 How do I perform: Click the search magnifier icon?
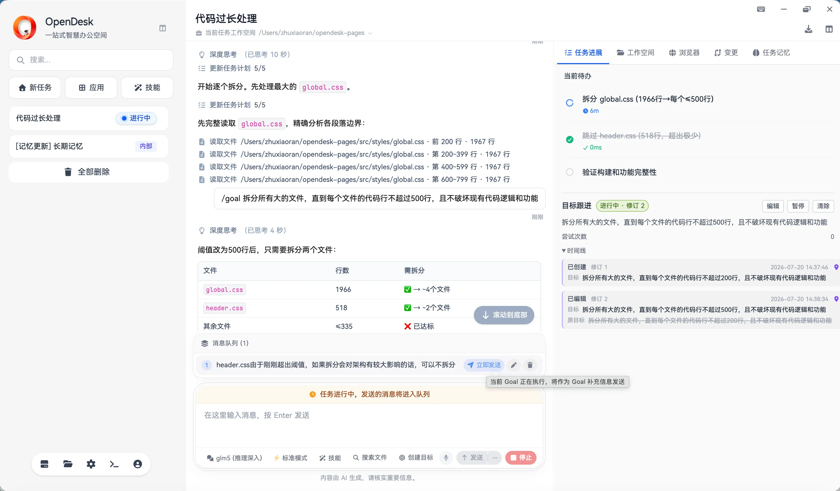(x=20, y=60)
